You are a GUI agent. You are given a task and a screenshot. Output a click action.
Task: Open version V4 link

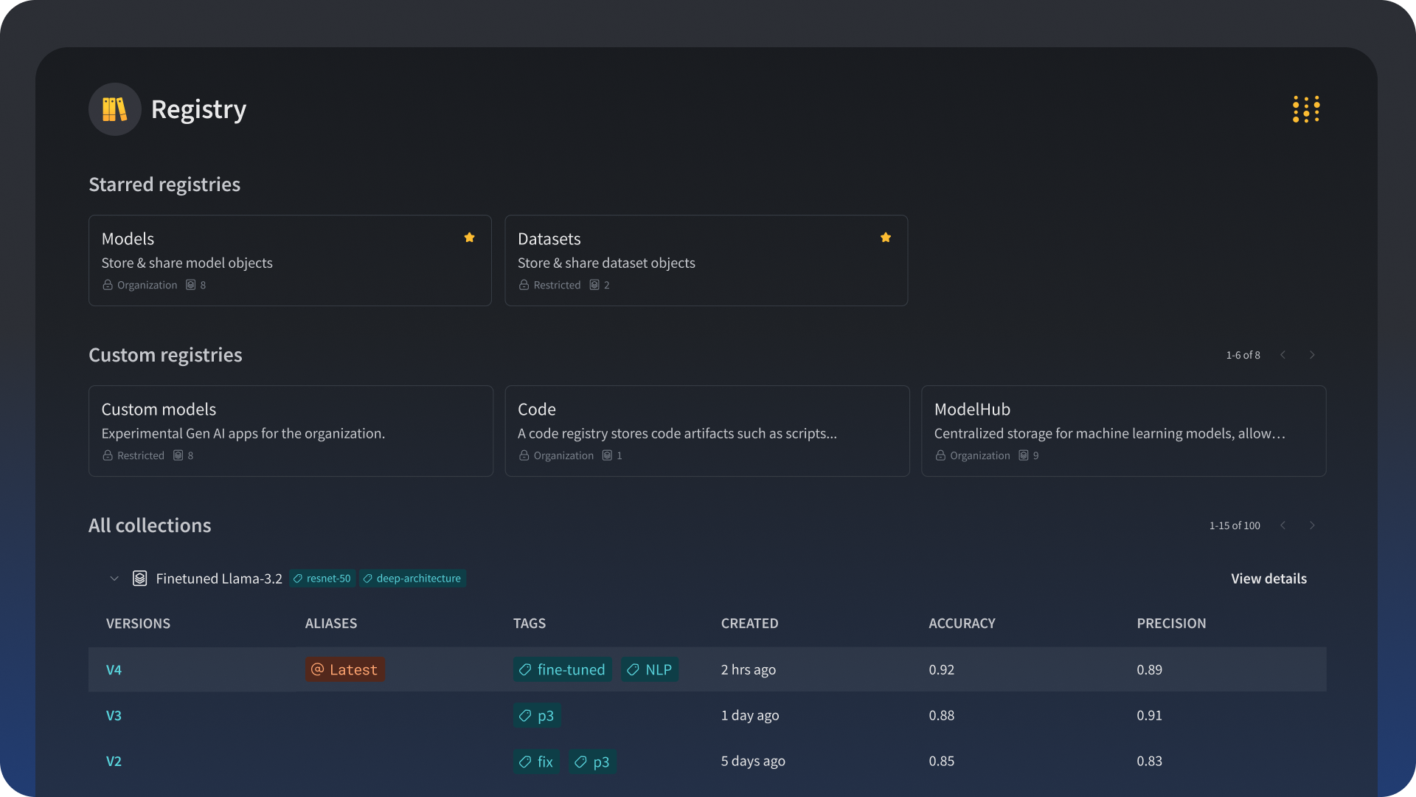(x=114, y=670)
